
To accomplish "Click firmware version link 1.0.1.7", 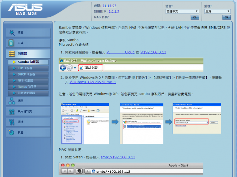I will (x=114, y=11).
